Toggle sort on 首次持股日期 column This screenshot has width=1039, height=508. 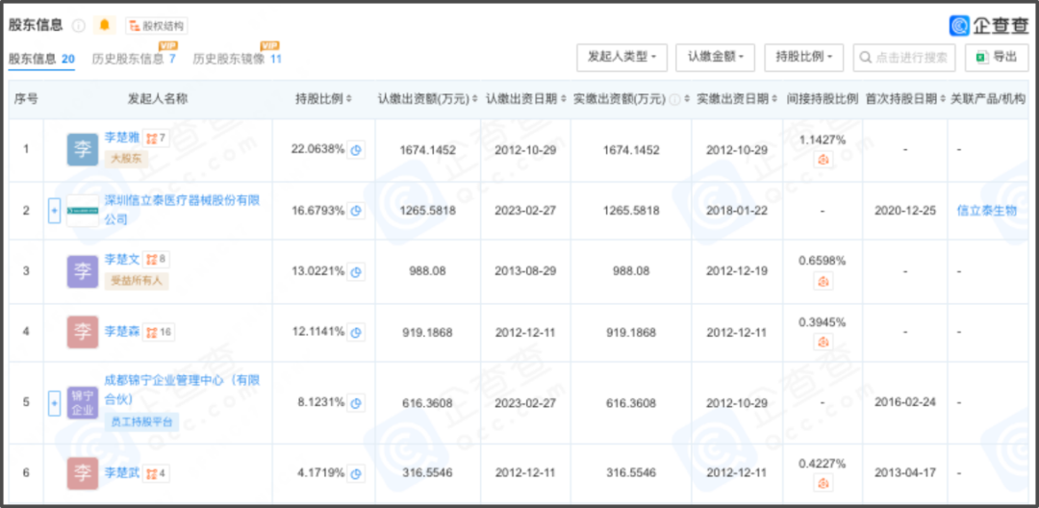904,99
